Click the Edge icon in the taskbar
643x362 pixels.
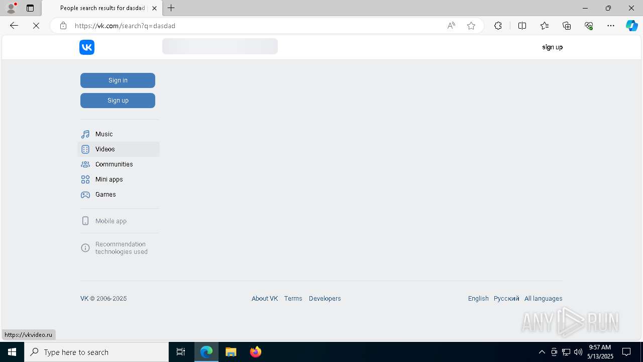tap(206, 352)
